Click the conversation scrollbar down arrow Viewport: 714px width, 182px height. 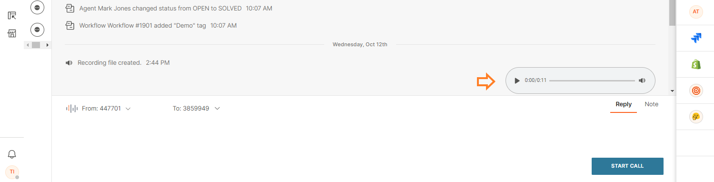[672, 91]
